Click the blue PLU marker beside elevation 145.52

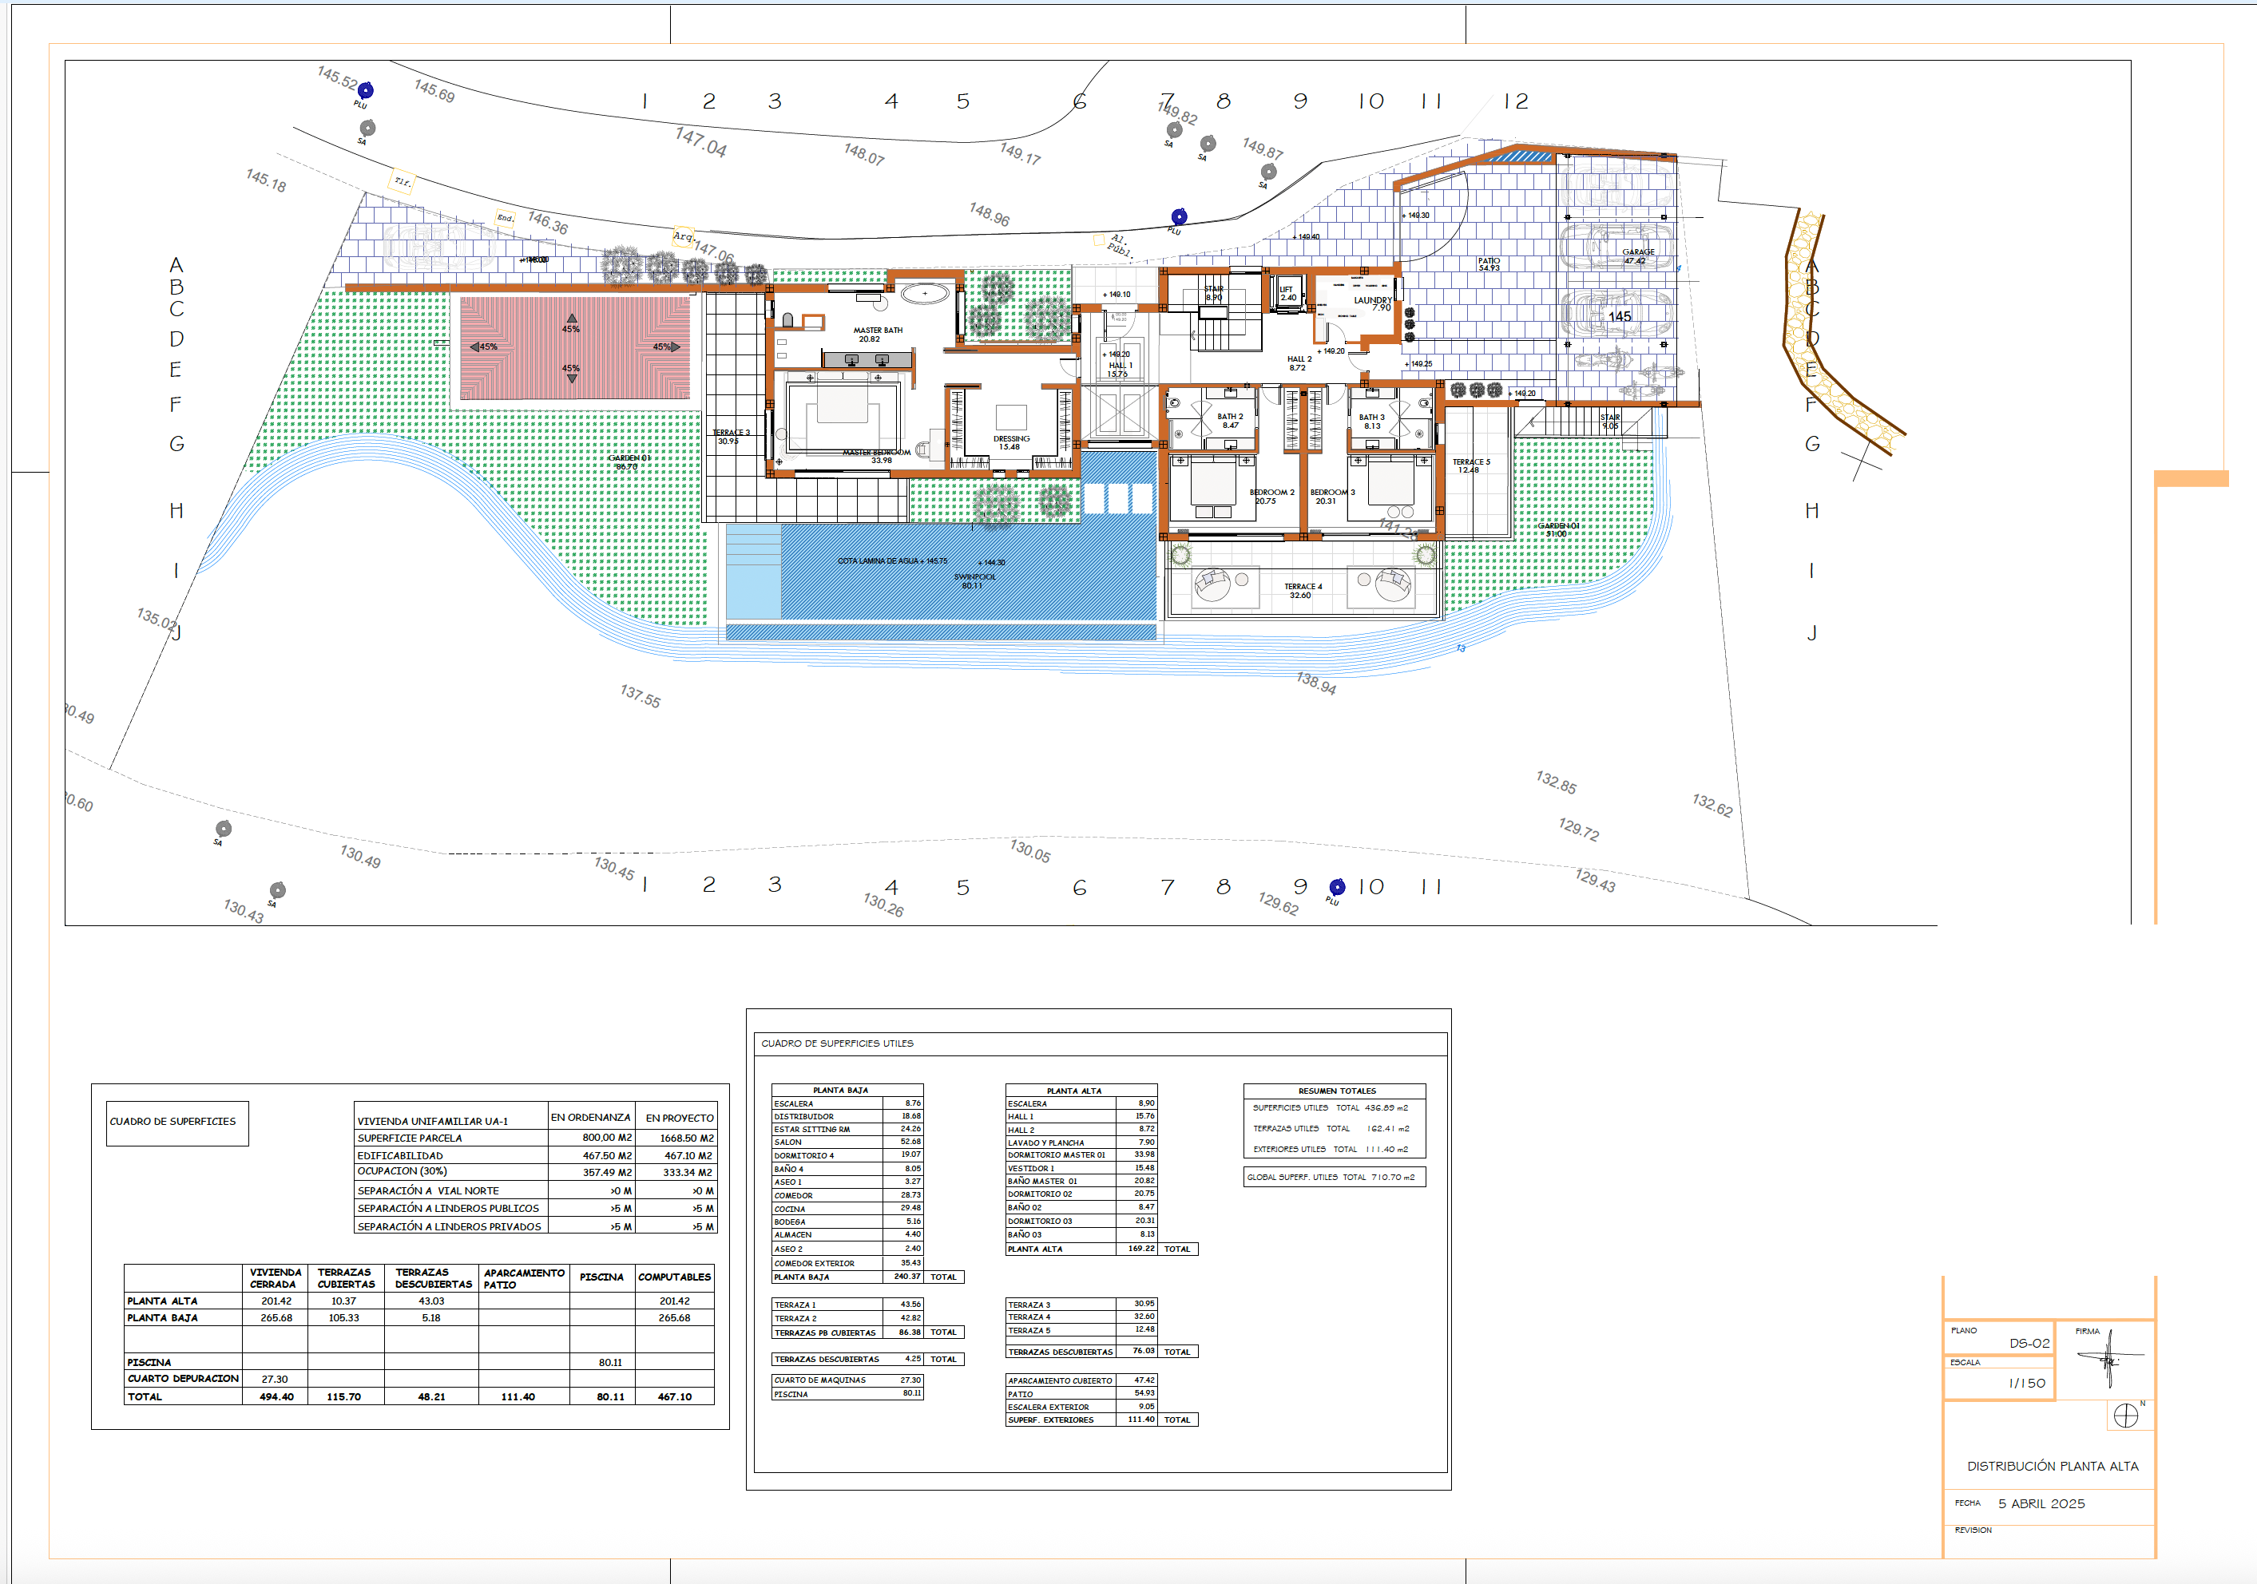click(x=365, y=90)
